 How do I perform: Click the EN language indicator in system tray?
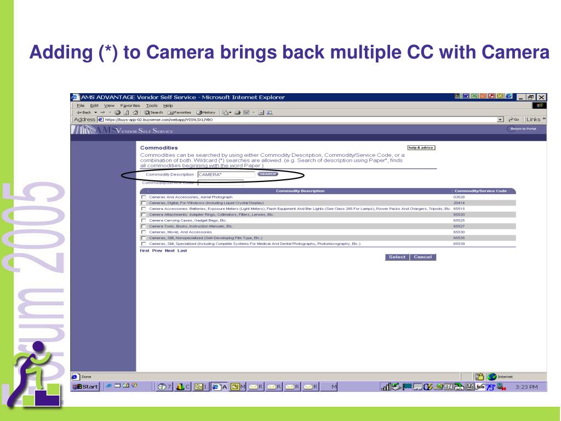(448, 387)
